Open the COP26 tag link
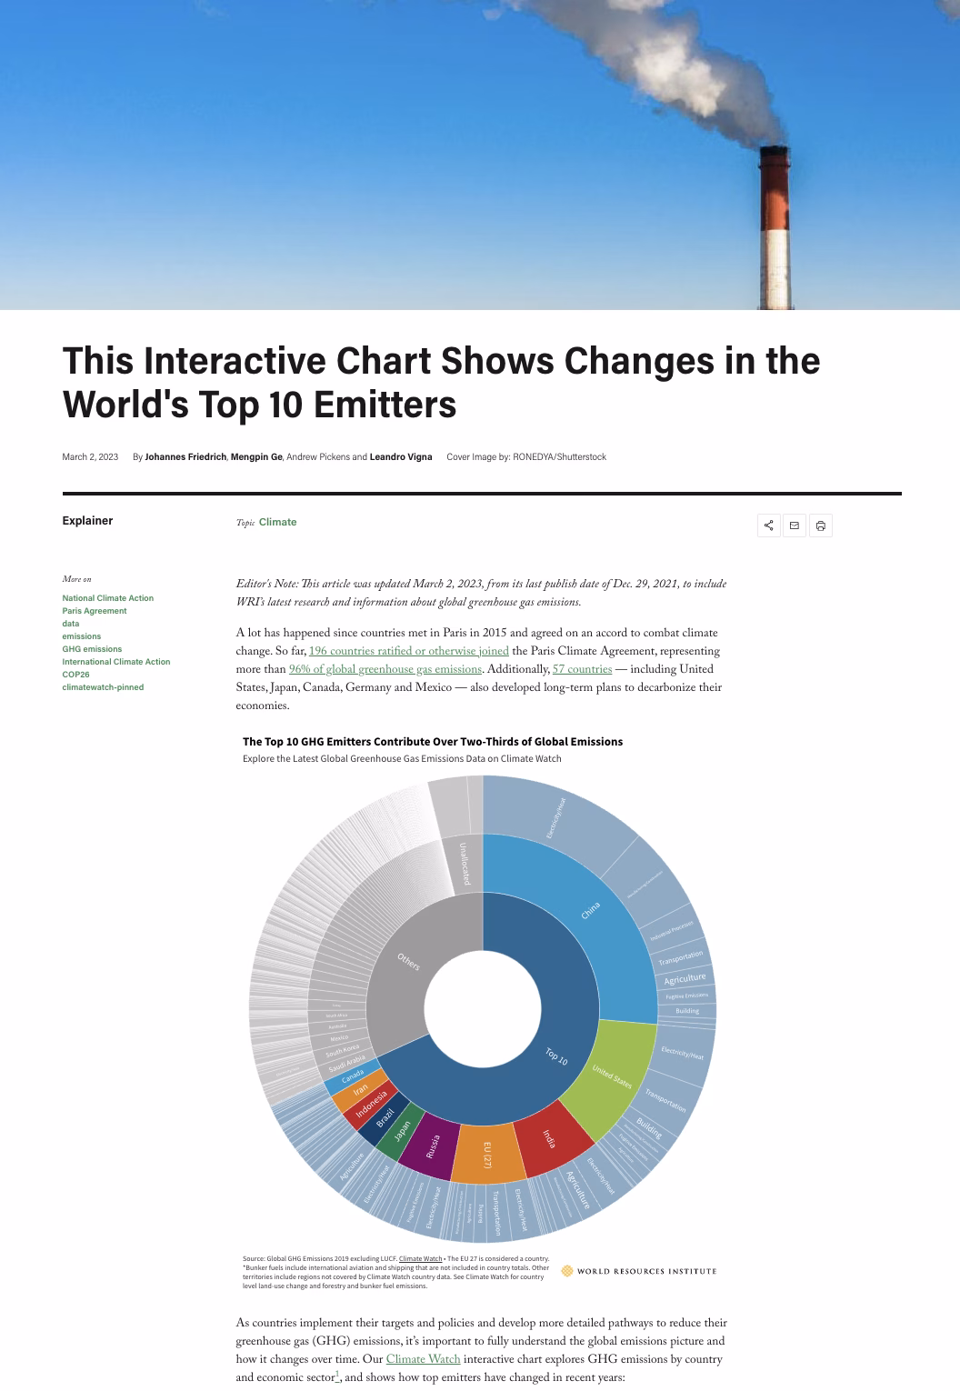 [75, 675]
